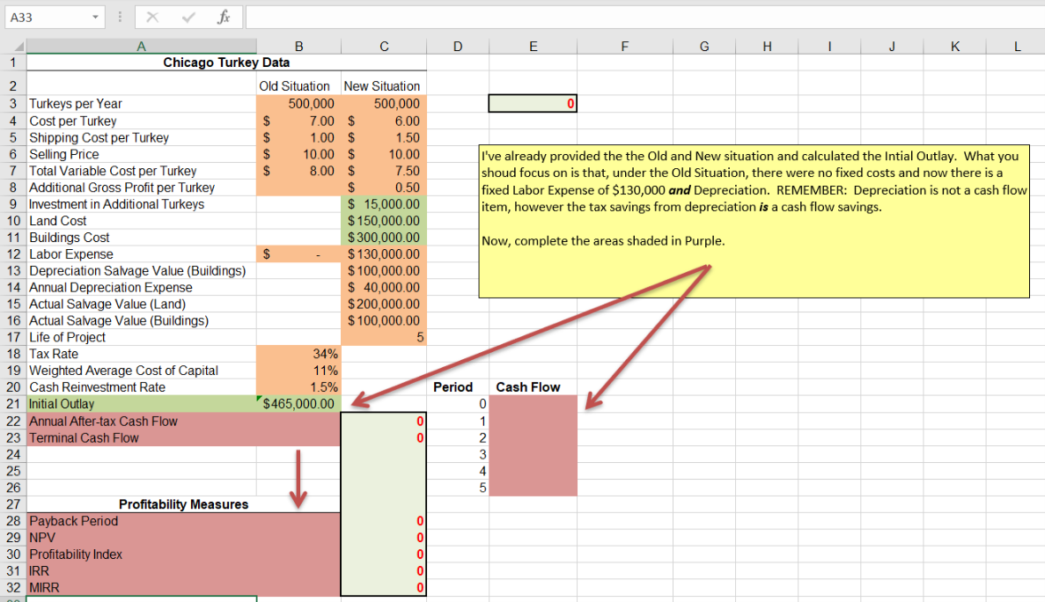Click the yellow instruction text box
The width and height of the screenshot is (1045, 602).
[x=754, y=221]
